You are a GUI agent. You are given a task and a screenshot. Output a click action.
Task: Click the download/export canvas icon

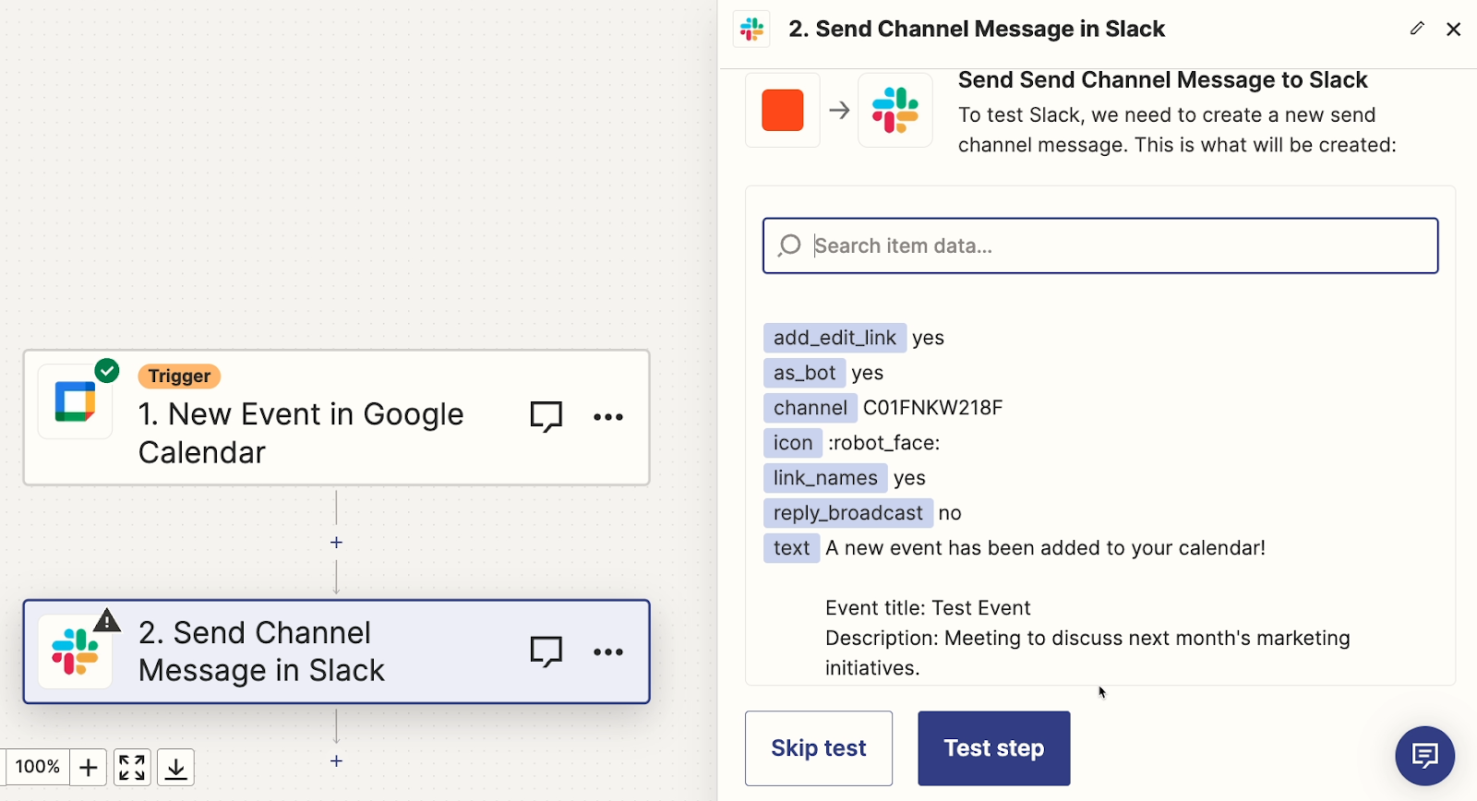(x=175, y=767)
